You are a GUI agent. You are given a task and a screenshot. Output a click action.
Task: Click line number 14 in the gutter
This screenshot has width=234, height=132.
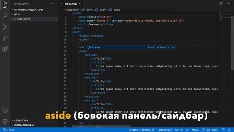(65, 55)
